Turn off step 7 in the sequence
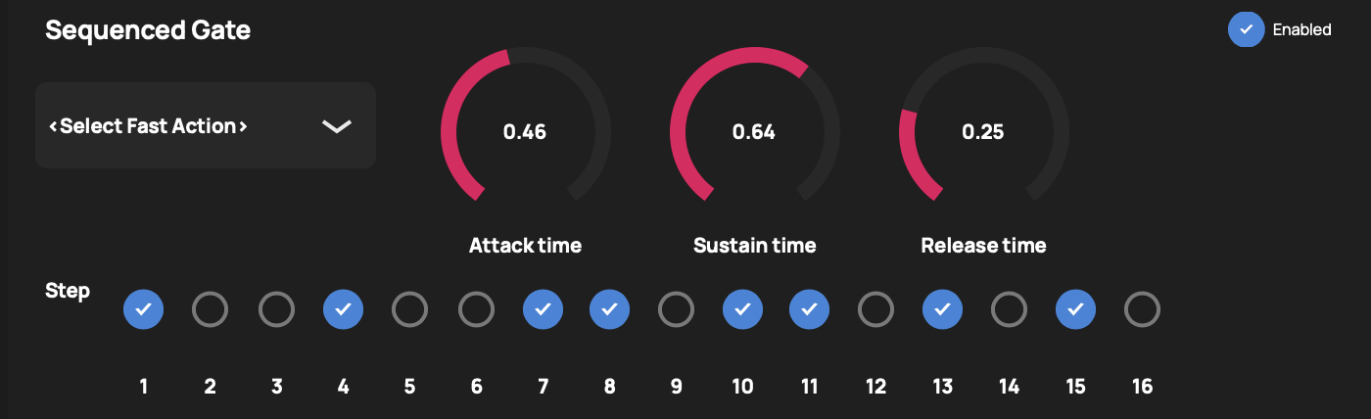The width and height of the screenshot is (1371, 419). click(543, 310)
